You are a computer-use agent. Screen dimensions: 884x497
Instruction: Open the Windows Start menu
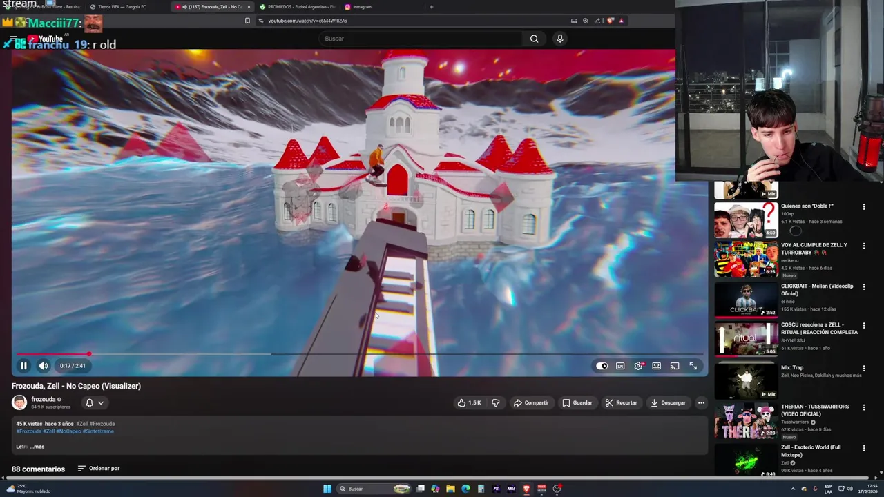(x=327, y=489)
